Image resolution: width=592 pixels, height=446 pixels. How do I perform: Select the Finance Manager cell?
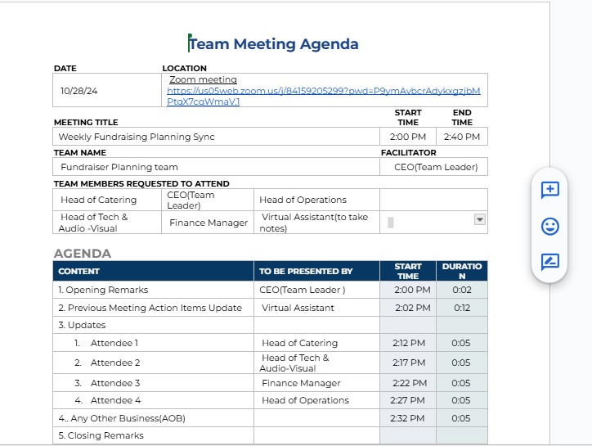tap(209, 223)
